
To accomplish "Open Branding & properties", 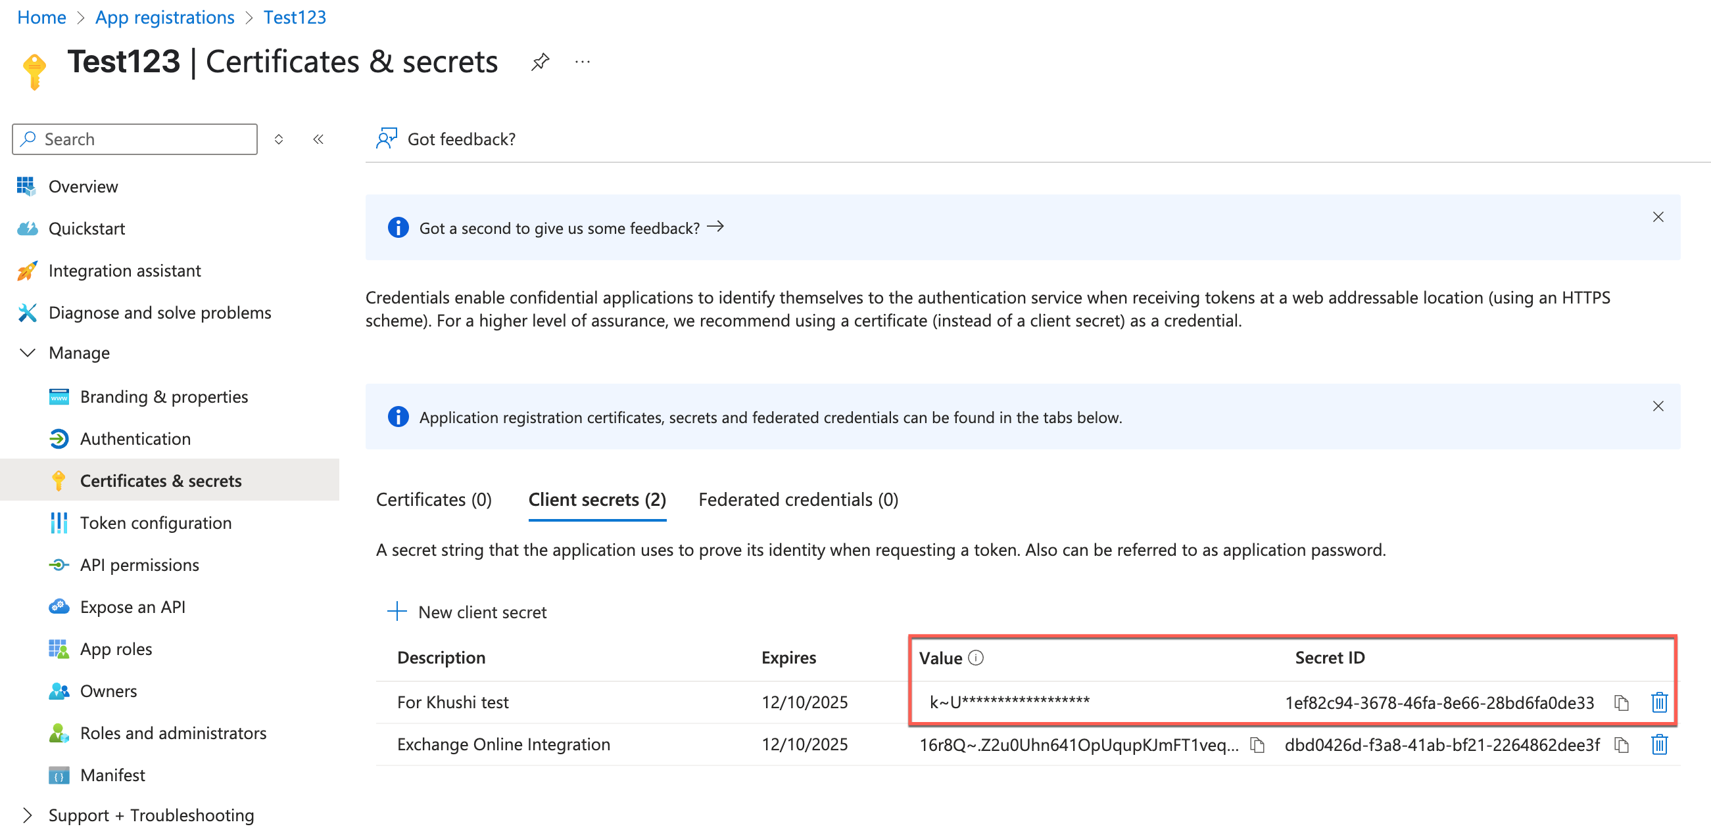I will 163,397.
